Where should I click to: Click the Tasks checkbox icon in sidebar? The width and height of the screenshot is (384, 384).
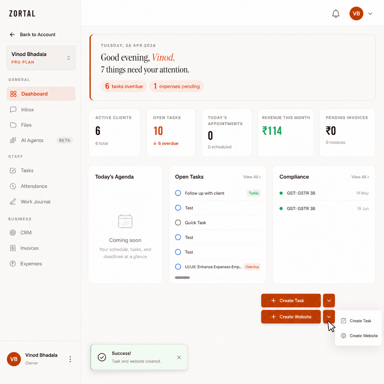(x=13, y=170)
